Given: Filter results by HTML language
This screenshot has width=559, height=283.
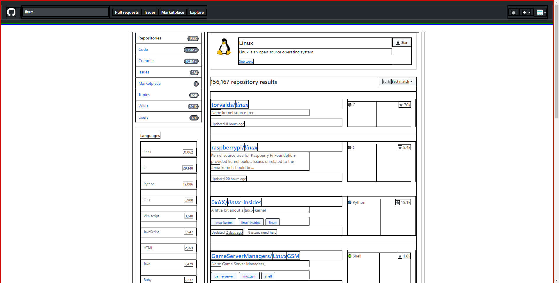Looking at the screenshot, I should tap(169, 248).
